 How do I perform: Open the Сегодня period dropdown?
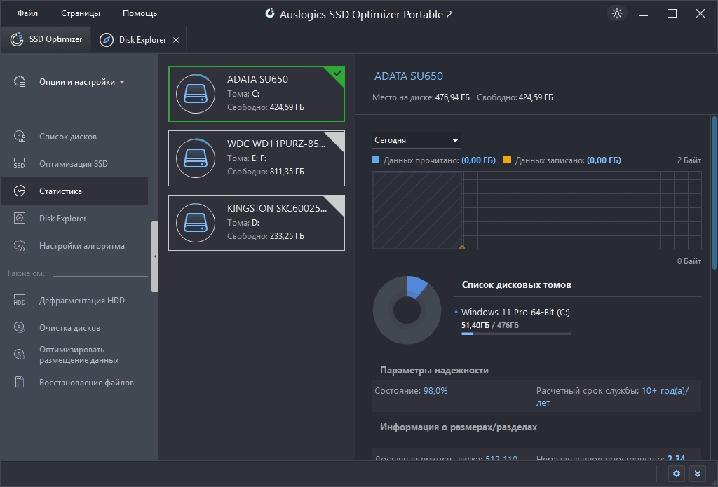tap(416, 140)
